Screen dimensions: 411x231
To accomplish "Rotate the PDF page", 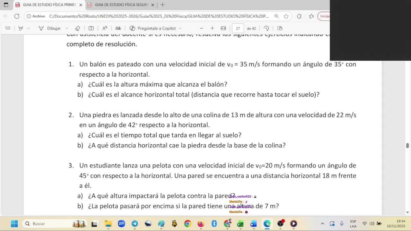I will coord(266,28).
